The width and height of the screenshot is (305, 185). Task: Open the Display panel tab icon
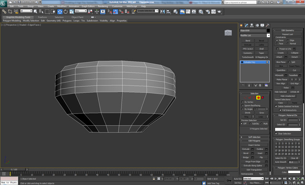tap(263, 25)
